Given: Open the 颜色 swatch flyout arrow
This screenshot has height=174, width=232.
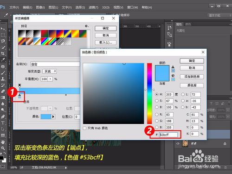Looking at the screenshot, I should (x=53, y=116).
